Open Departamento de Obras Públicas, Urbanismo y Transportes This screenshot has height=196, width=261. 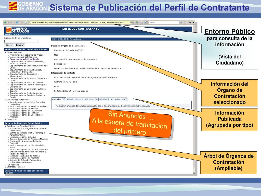pyautogui.click(x=25, y=71)
